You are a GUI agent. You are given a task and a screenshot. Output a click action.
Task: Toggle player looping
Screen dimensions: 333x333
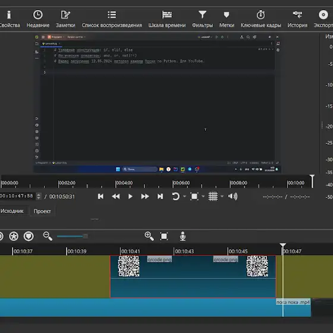pos(175,196)
